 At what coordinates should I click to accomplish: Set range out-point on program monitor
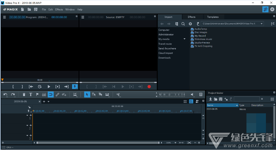[x=22, y=87]
